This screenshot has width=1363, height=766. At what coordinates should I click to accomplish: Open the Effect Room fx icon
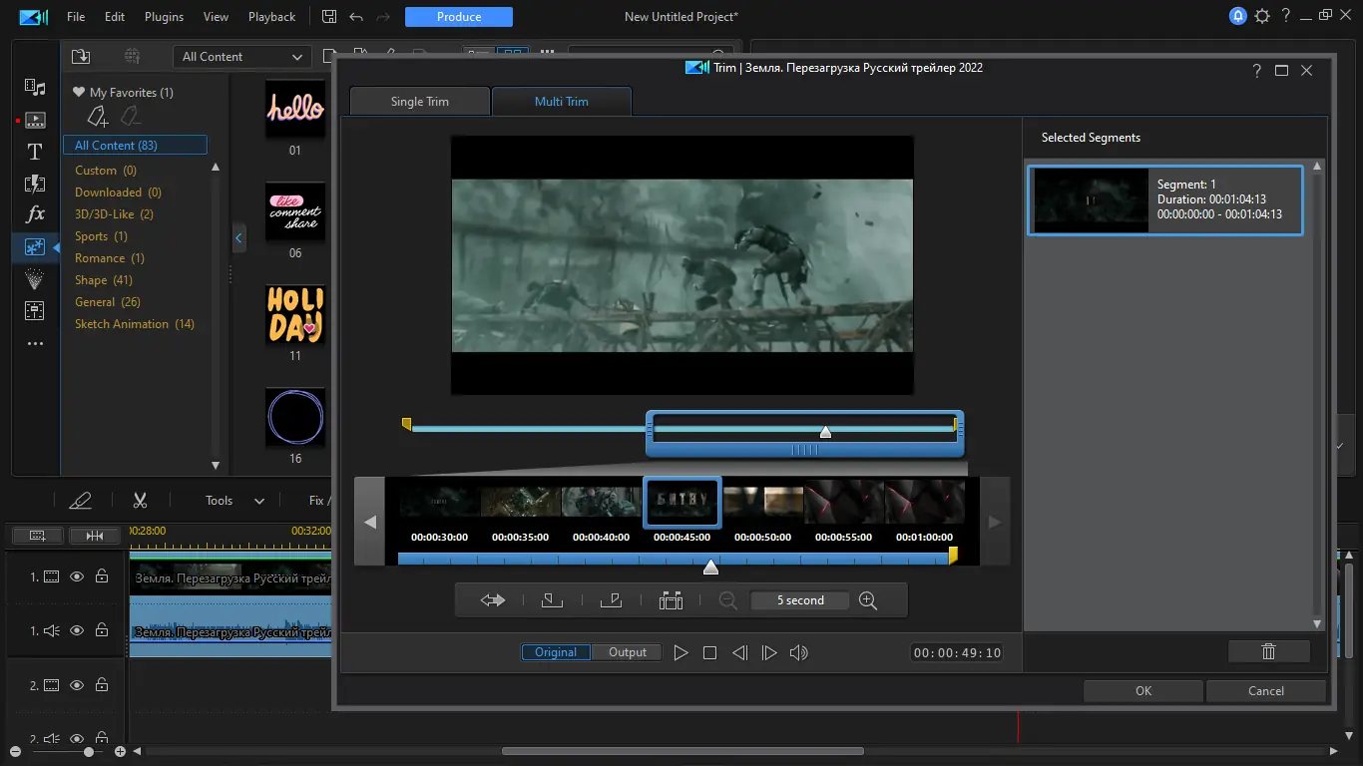point(35,214)
